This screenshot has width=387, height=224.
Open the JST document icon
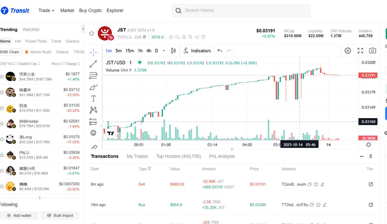click(x=203, y=37)
